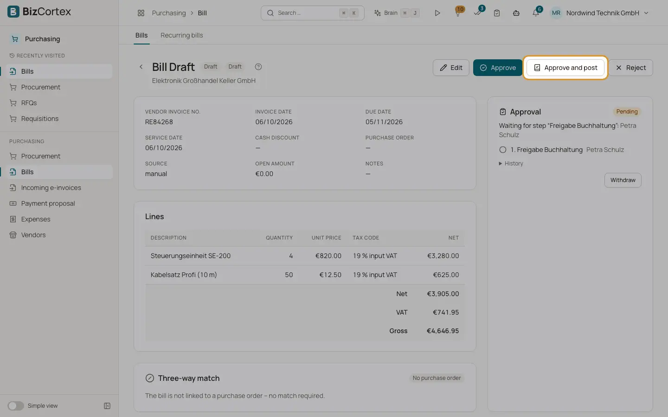
Task: Open the robot assistant icon in the top bar
Action: (x=516, y=13)
